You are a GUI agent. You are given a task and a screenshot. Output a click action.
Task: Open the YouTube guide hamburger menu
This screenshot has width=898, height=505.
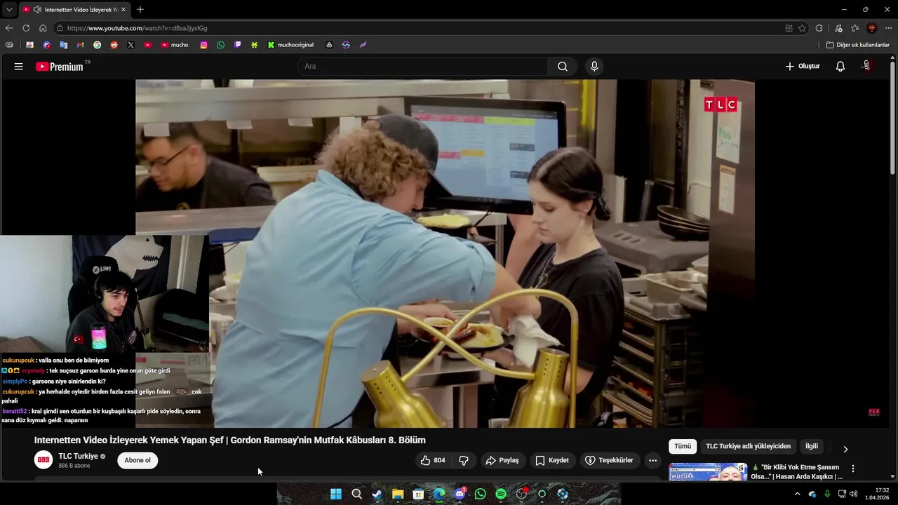pyautogui.click(x=19, y=67)
